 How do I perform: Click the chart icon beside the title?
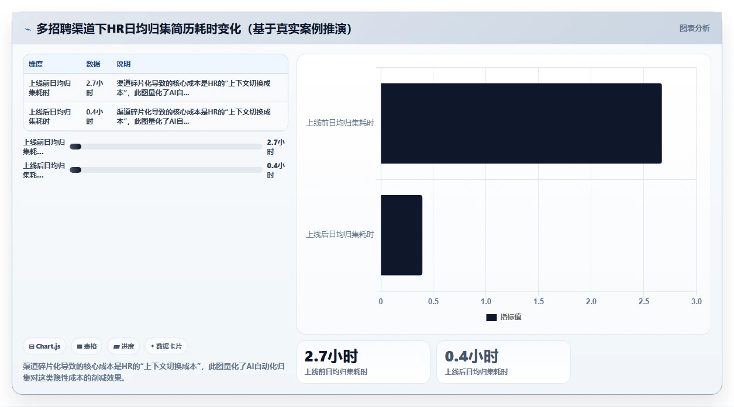tap(28, 29)
